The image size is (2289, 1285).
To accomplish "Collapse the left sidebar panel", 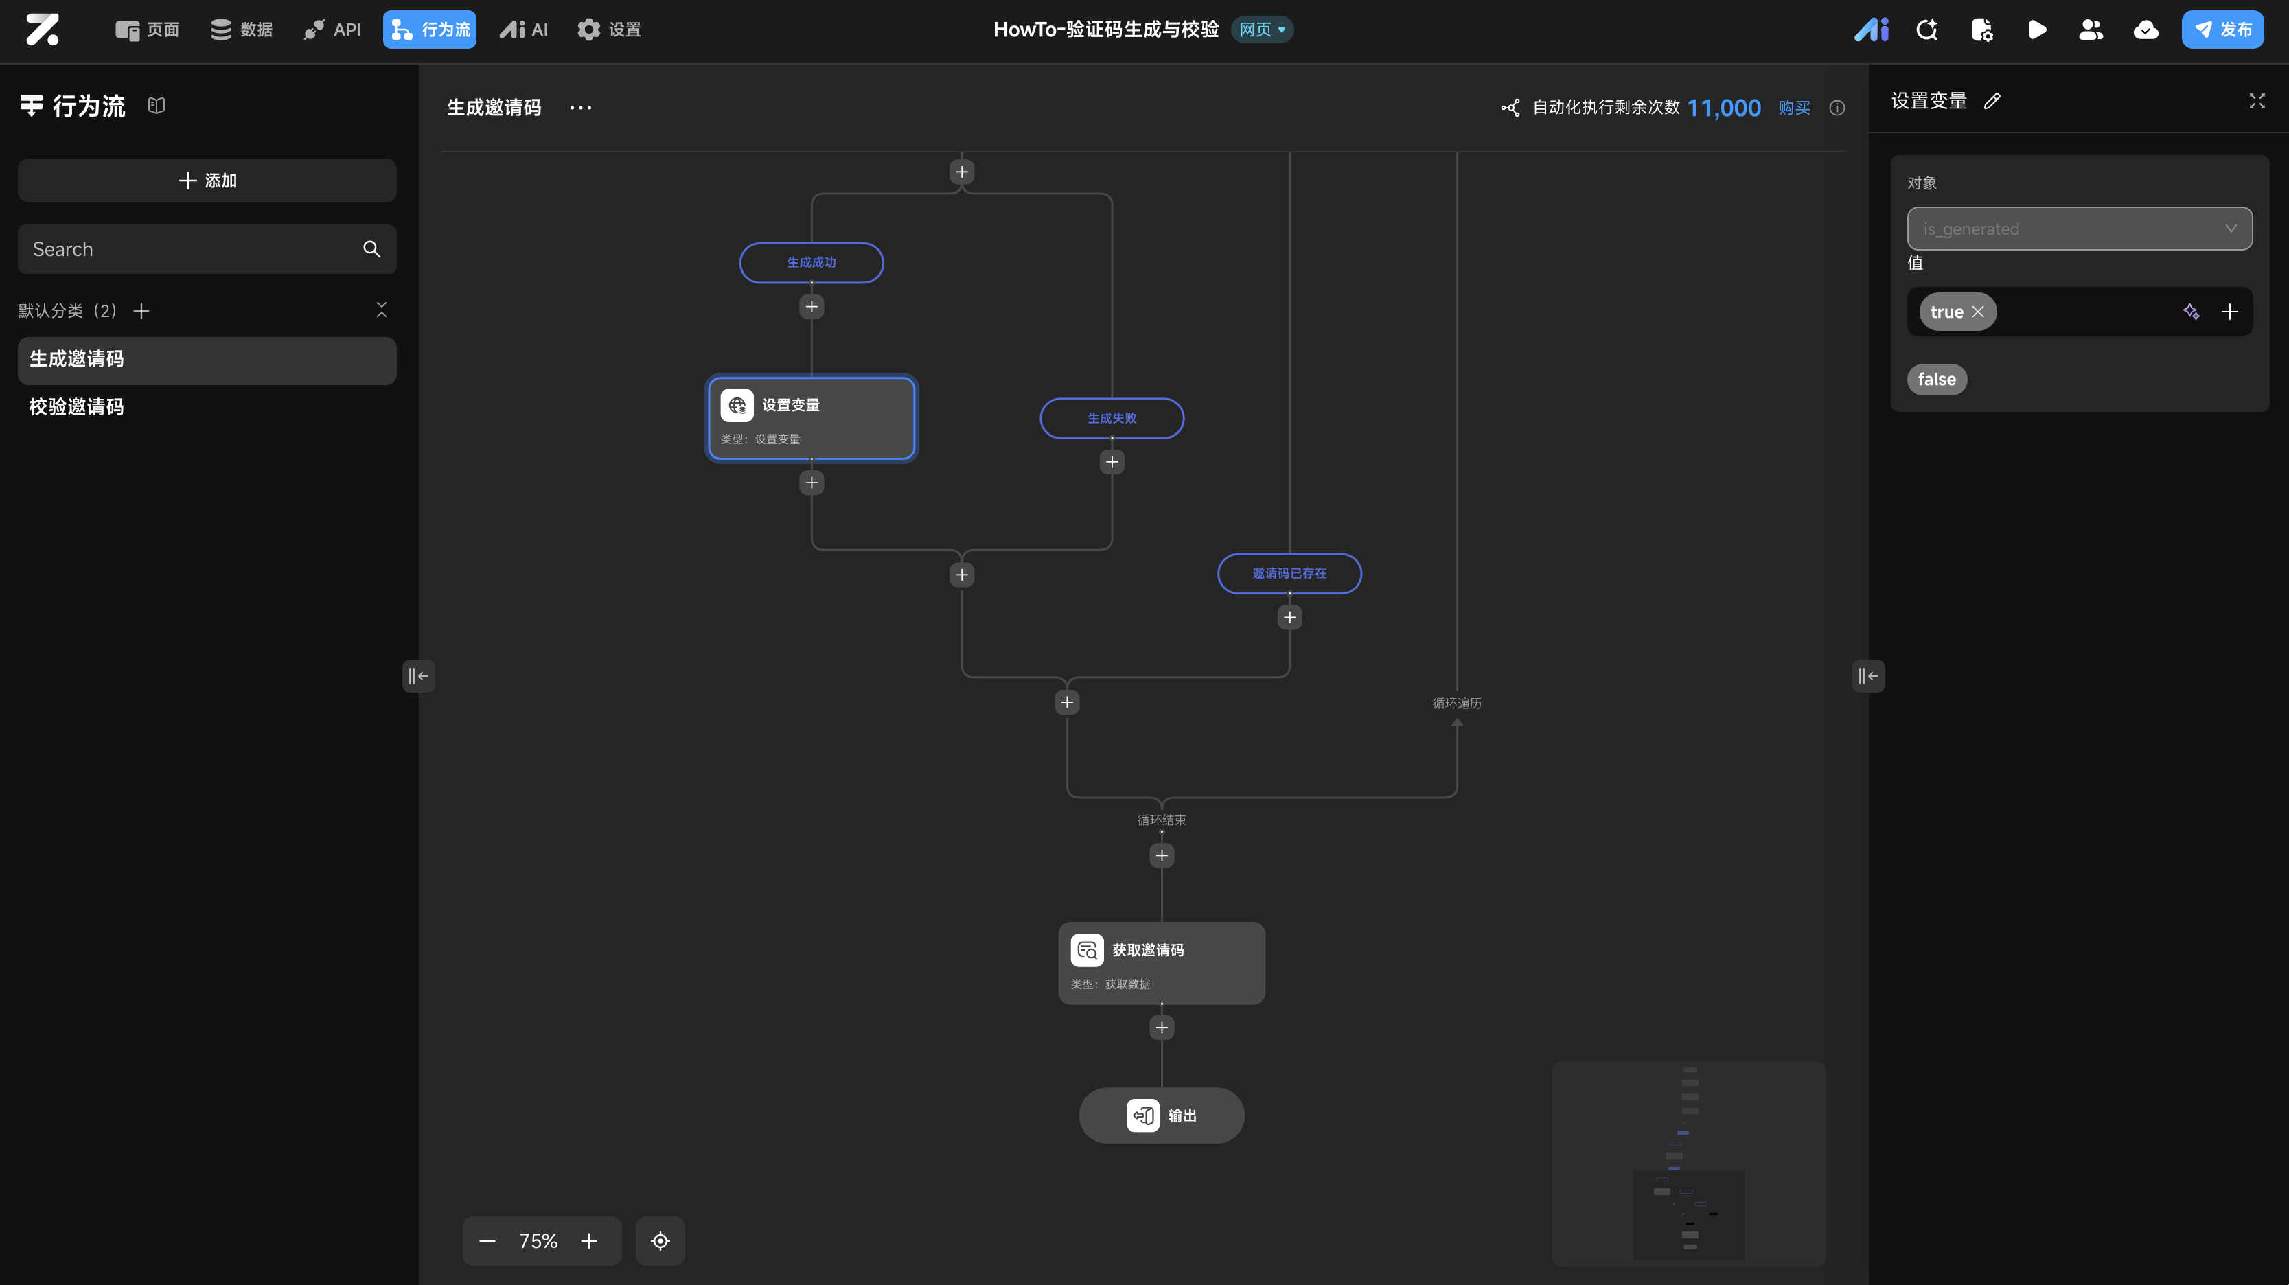I will (417, 676).
